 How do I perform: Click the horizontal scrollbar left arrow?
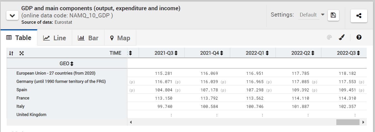131,122
